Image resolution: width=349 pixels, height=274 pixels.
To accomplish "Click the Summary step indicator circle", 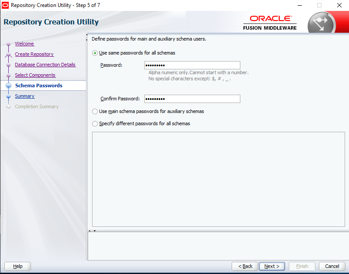I will click(9, 96).
